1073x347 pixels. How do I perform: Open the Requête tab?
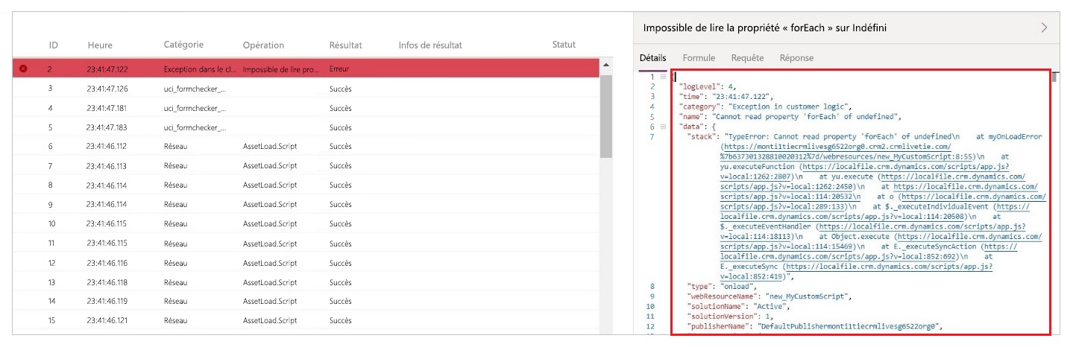coord(747,57)
